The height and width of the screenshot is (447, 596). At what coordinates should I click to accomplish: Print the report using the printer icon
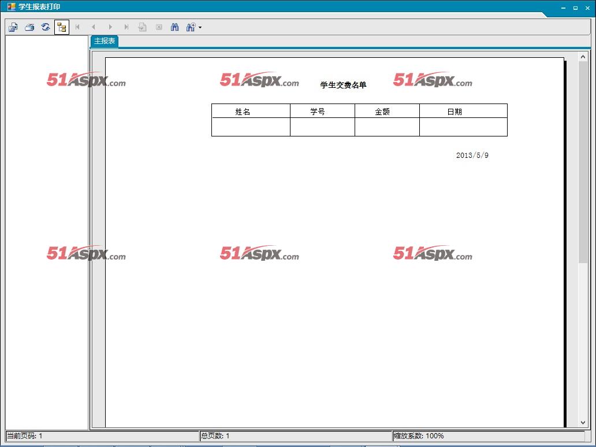pyautogui.click(x=29, y=27)
